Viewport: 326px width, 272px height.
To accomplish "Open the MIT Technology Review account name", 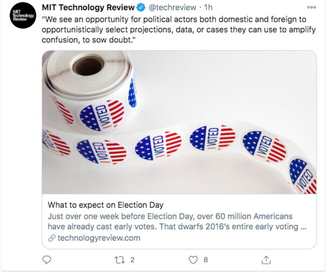I will [88, 8].
